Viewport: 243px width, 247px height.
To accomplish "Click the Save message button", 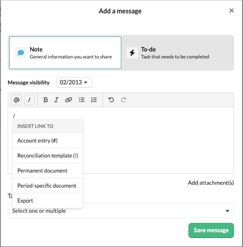I will coord(211,230).
